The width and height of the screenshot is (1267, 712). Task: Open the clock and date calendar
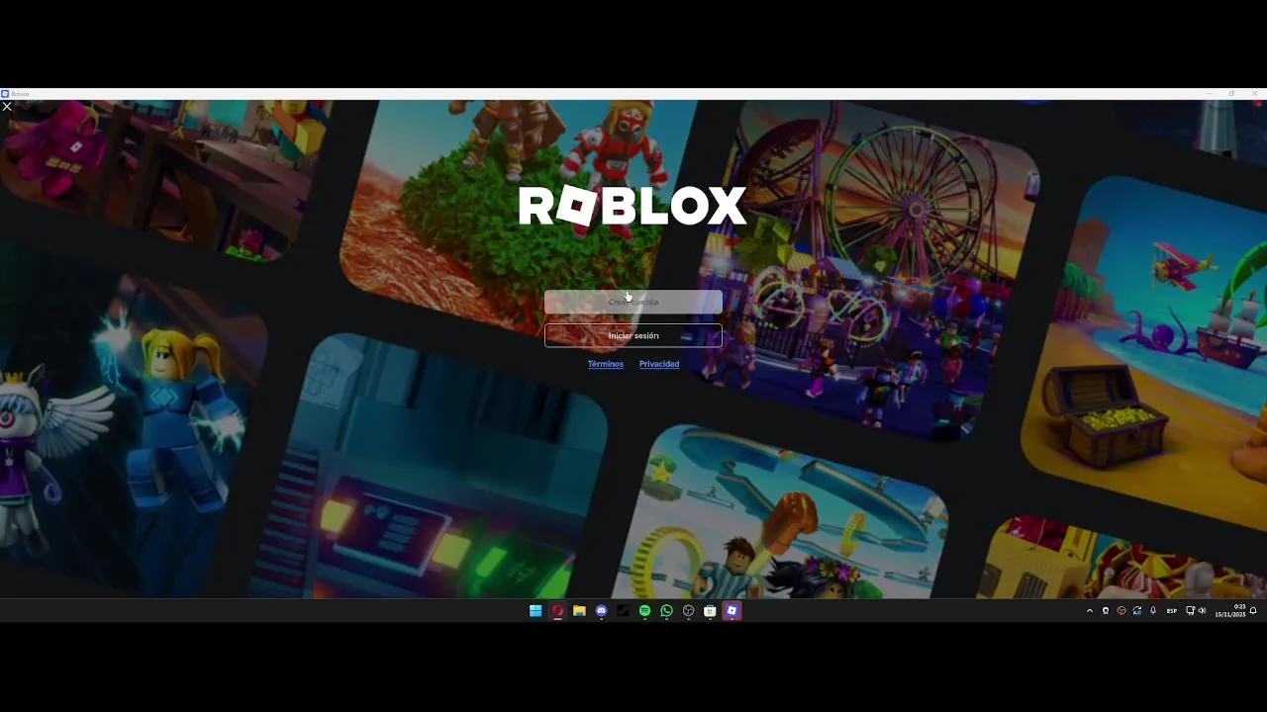(1230, 611)
